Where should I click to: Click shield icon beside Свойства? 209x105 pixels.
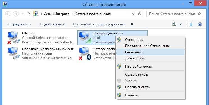coord(119,95)
